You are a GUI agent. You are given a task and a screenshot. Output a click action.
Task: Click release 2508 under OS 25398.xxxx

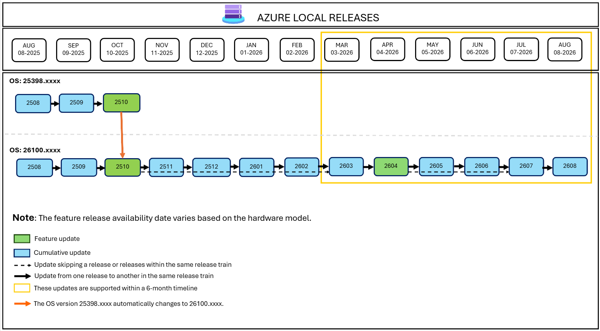(x=33, y=103)
